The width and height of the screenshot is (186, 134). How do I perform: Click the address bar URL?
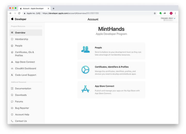coord(71,13)
